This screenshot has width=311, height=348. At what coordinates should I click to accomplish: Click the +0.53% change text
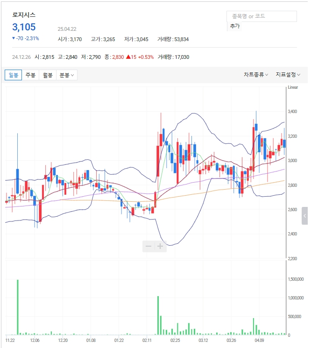click(146, 57)
